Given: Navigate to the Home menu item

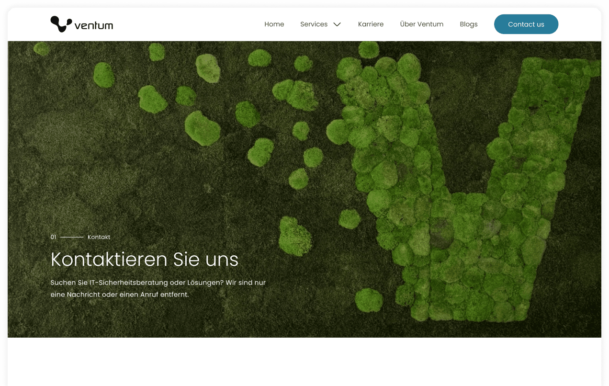Looking at the screenshot, I should click(x=274, y=24).
